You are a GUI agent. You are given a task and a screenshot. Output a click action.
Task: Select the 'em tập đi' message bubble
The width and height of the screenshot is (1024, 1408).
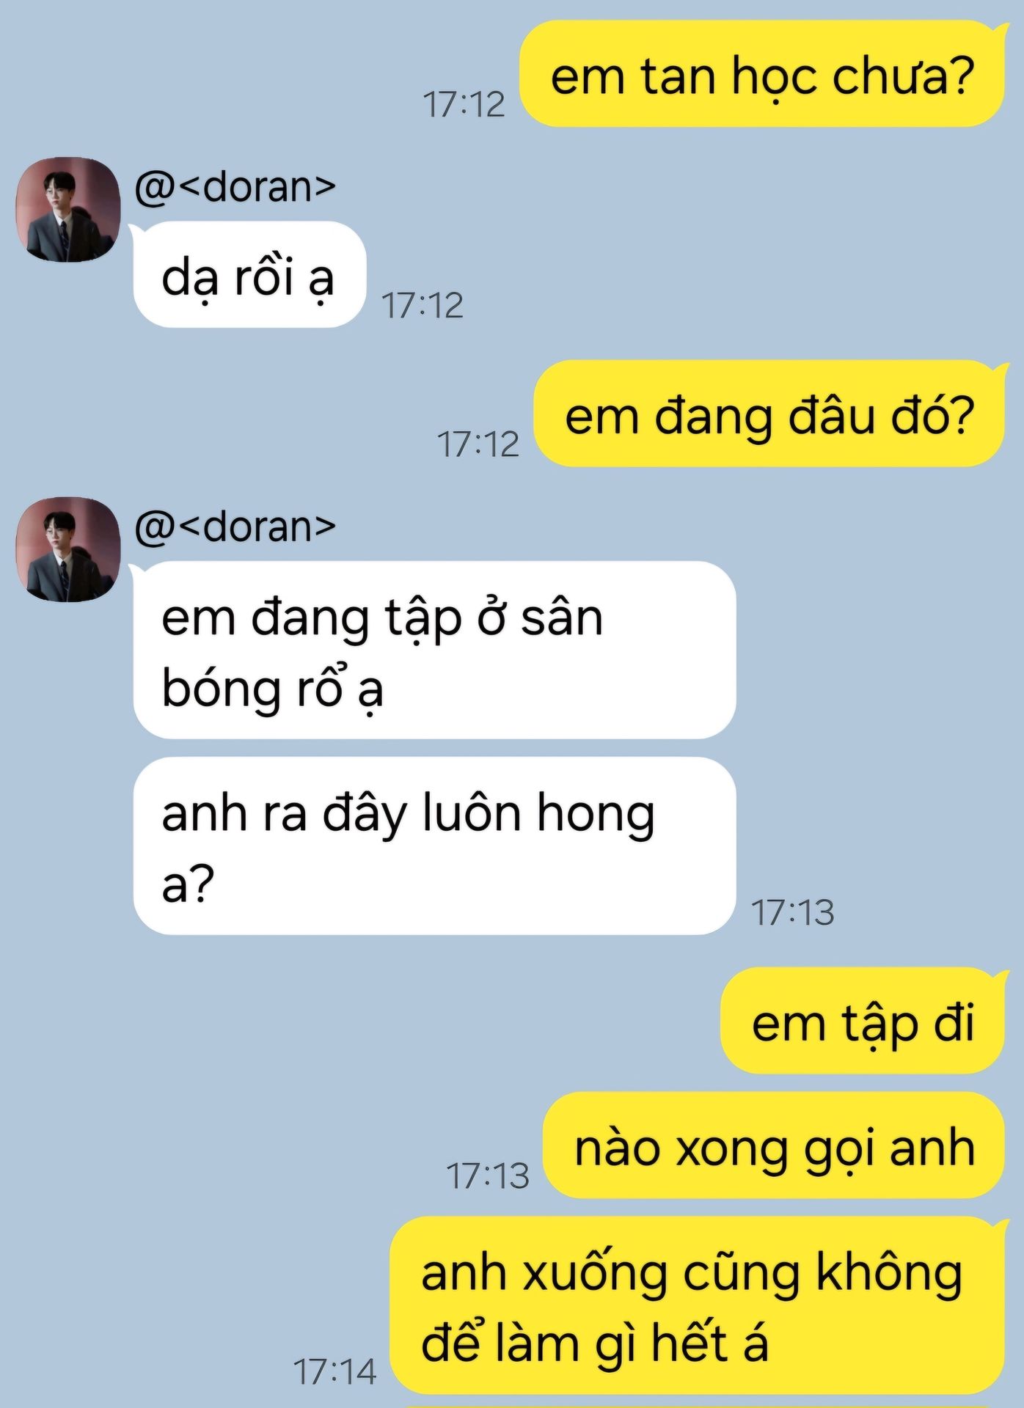(x=863, y=1021)
